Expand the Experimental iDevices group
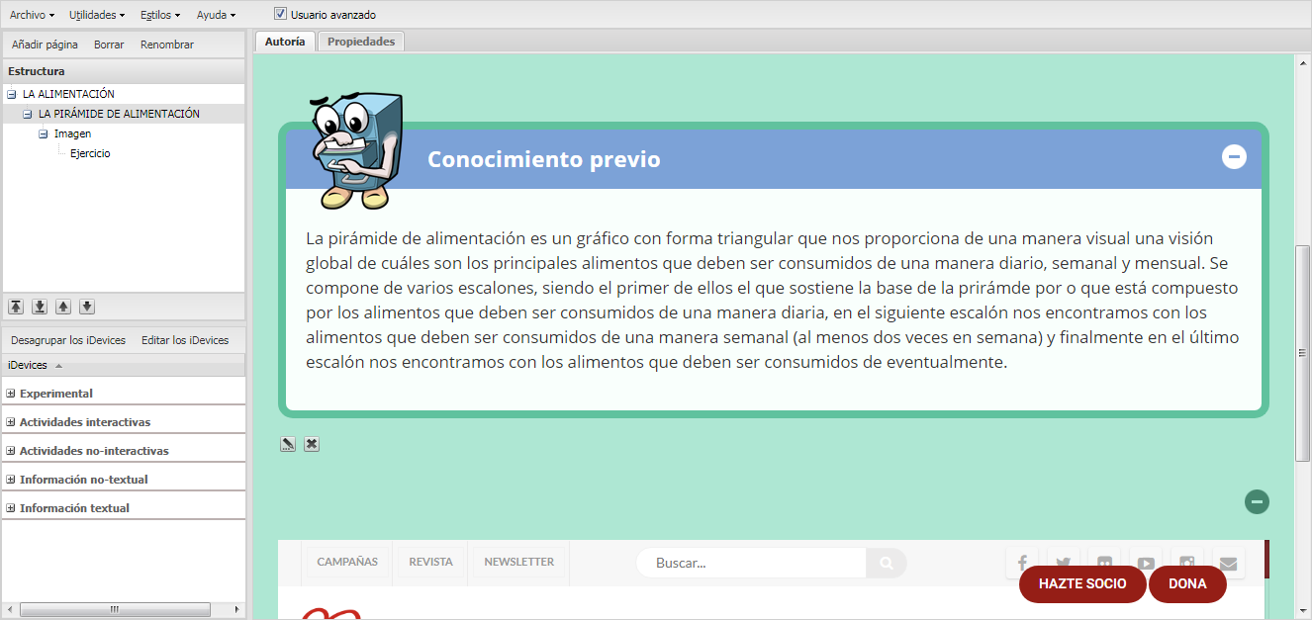This screenshot has width=1312, height=620. click(11, 394)
